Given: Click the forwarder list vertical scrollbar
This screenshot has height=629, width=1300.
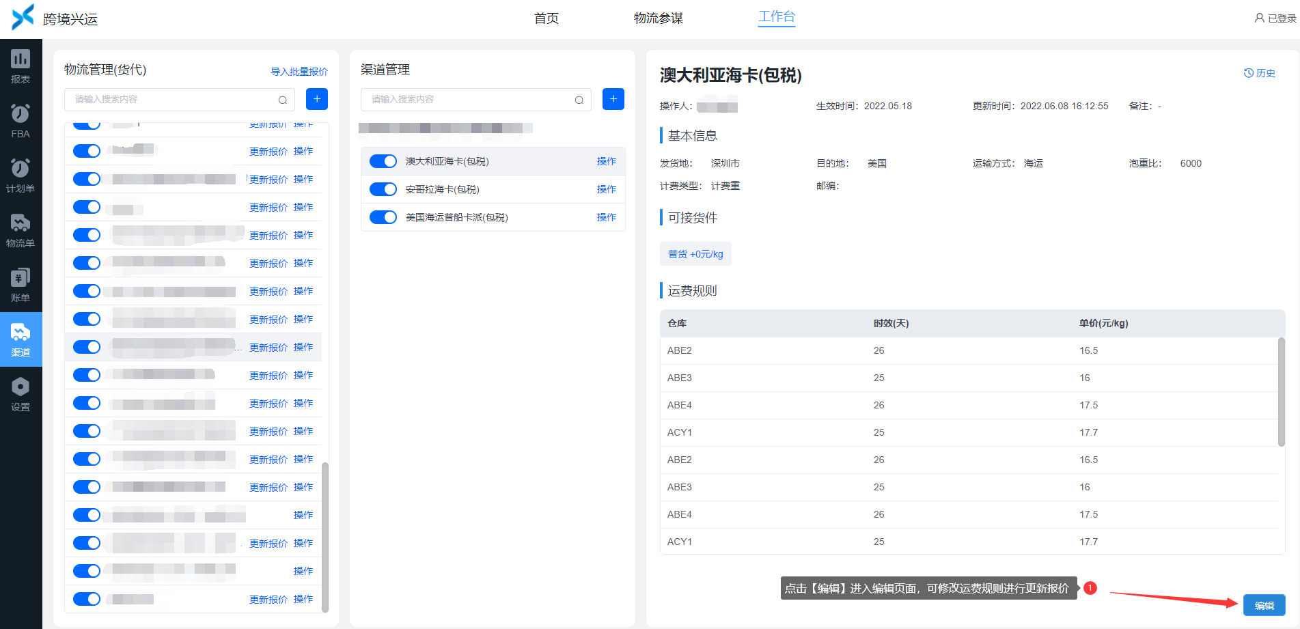Looking at the screenshot, I should pyautogui.click(x=325, y=536).
